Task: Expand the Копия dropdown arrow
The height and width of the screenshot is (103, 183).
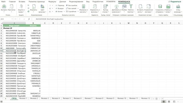Action: click(x=64, y=11)
